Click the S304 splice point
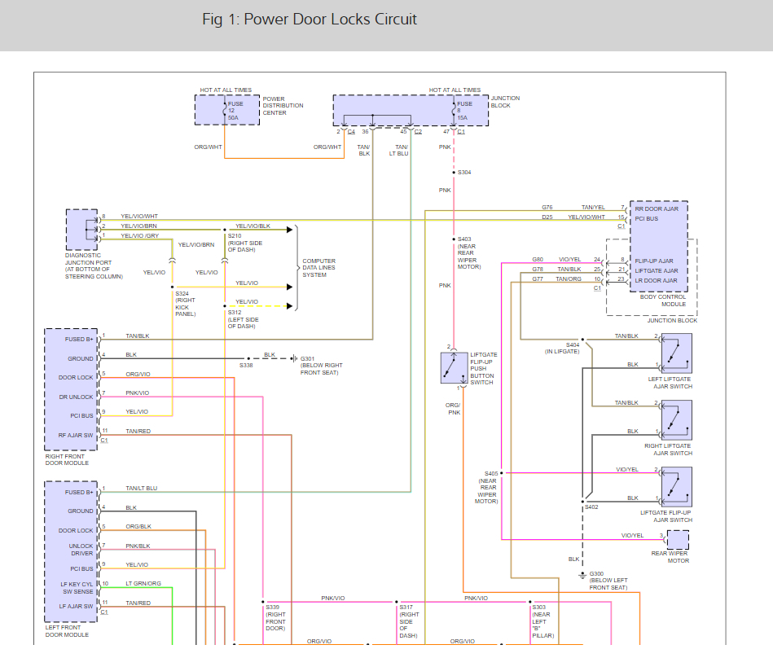Image resolution: width=773 pixels, height=658 pixels. click(454, 173)
